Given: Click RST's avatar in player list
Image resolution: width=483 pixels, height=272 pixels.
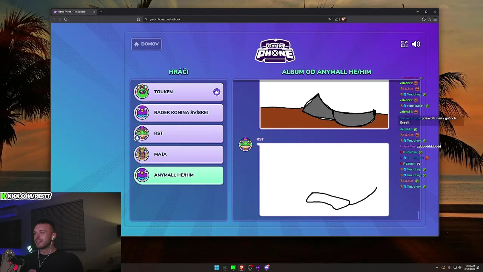Looking at the screenshot, I should pyautogui.click(x=142, y=133).
